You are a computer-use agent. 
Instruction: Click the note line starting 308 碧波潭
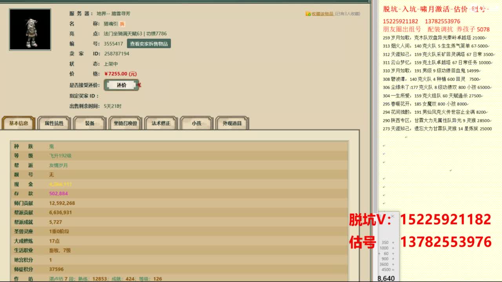tap(431, 79)
